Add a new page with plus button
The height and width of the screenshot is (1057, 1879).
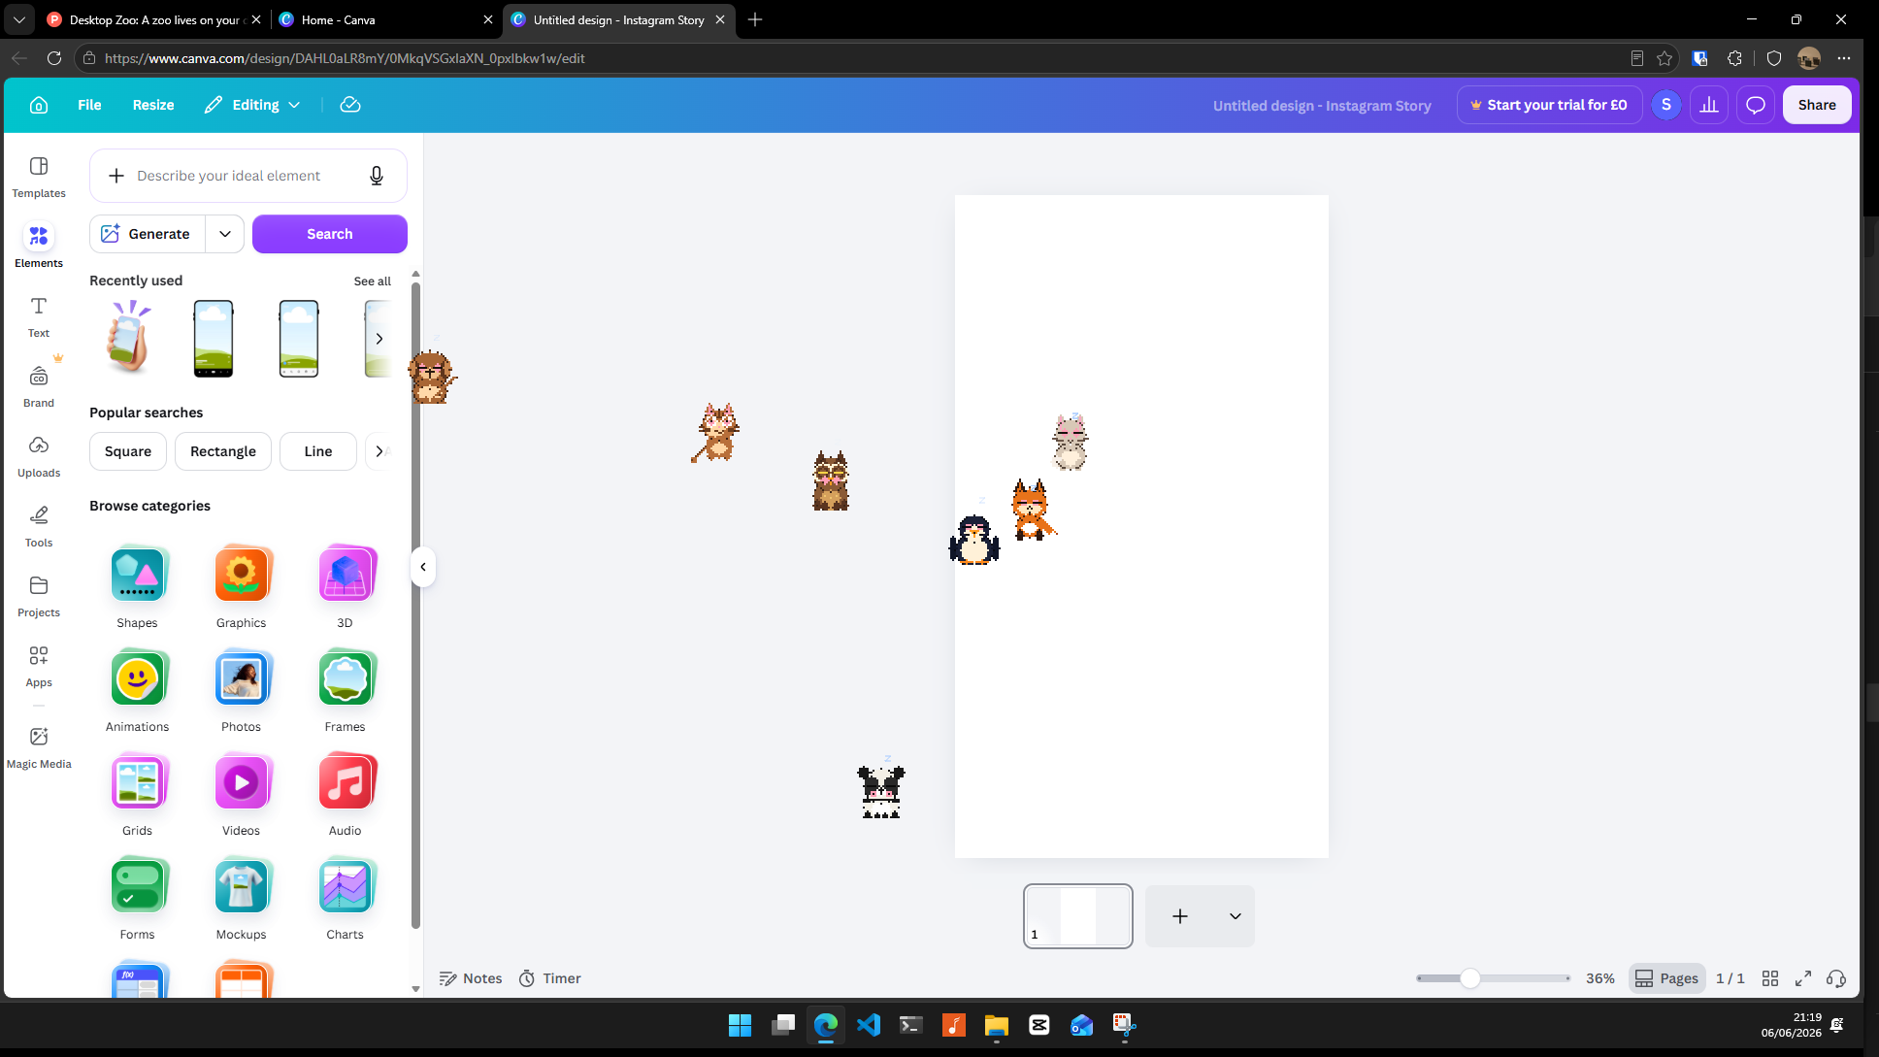[x=1180, y=916]
